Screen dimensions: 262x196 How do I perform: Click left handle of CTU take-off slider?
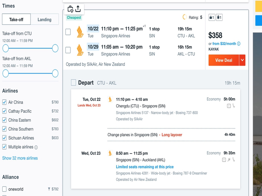pyautogui.click(x=6, y=48)
